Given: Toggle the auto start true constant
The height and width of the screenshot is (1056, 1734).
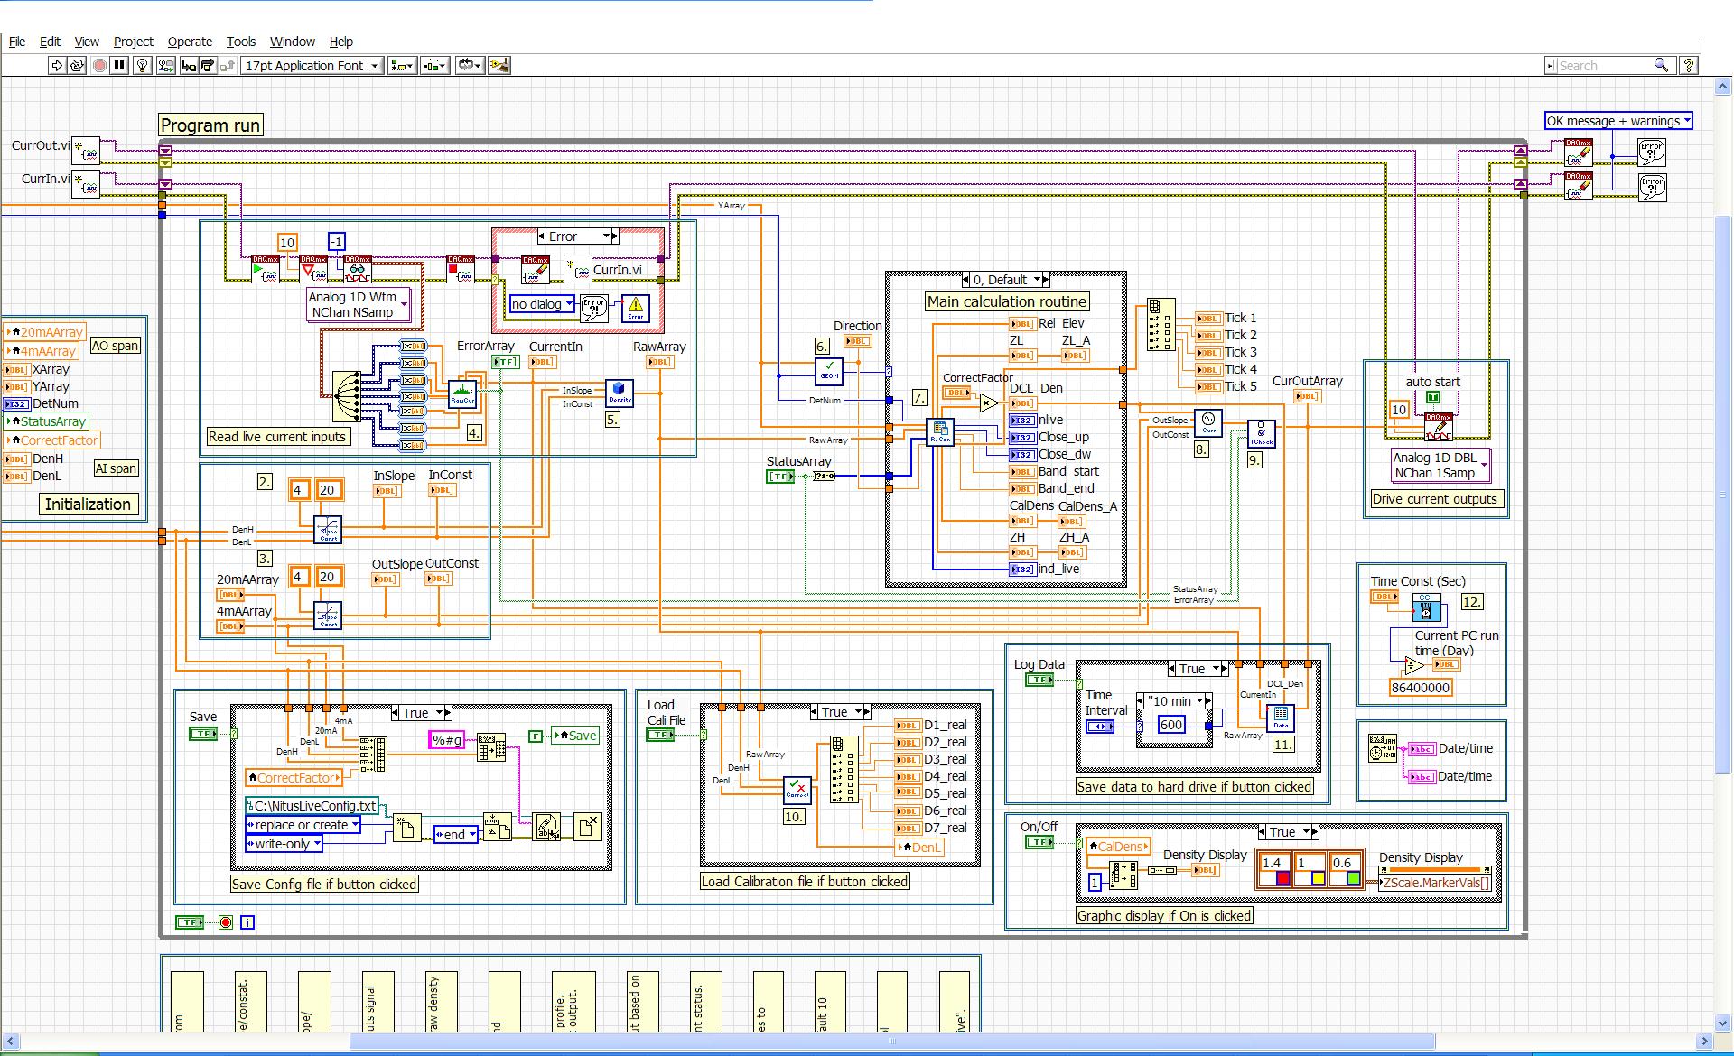Looking at the screenshot, I should pyautogui.click(x=1433, y=397).
